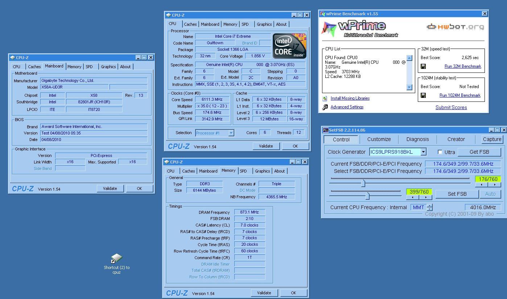The image size is (507, 299).
Task: Click the left arrow under 399/760 value
Action: (413, 198)
